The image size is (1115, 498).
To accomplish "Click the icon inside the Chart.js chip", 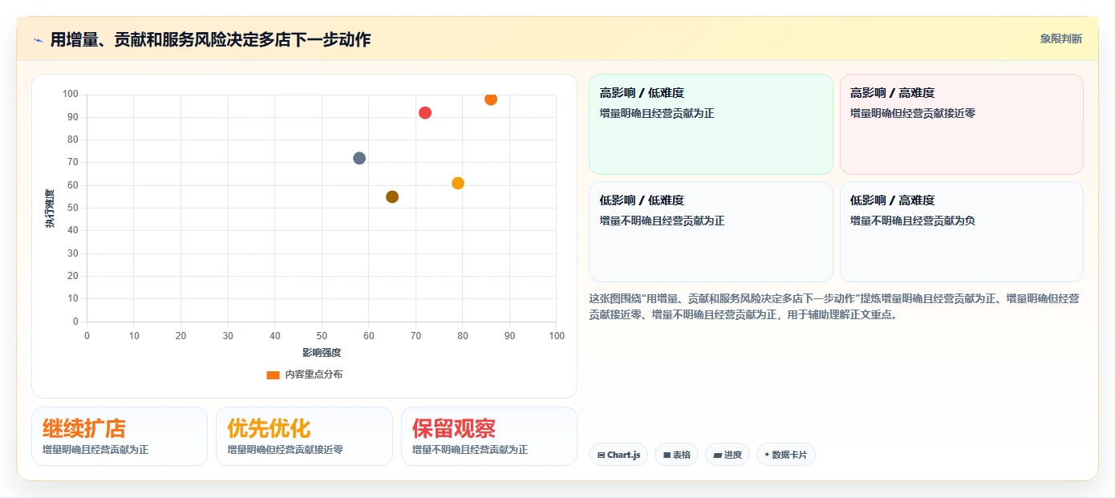I will pos(601,455).
